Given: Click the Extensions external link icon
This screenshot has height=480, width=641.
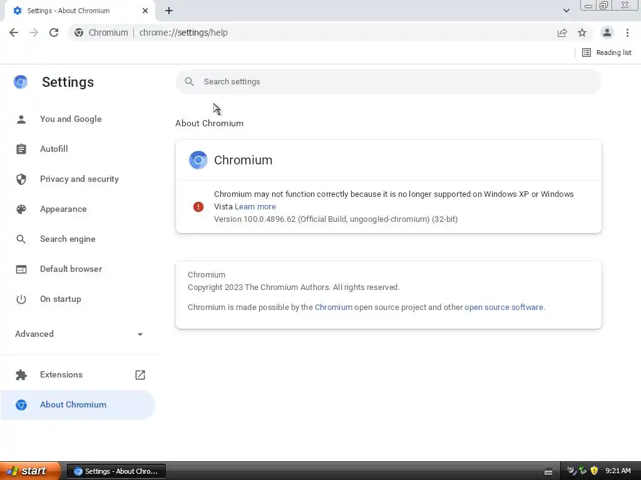Looking at the screenshot, I should 140,375.
